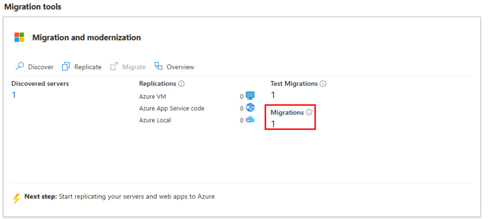The width and height of the screenshot is (489, 219).
Task: Click the Microsoft logo beside Migration and modernization
Action: pos(19,37)
